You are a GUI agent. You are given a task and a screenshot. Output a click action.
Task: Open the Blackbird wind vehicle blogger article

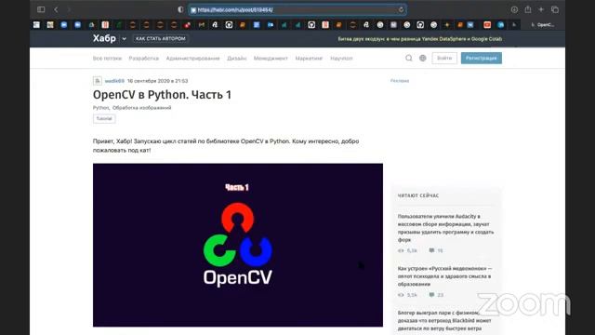[x=444, y=320]
